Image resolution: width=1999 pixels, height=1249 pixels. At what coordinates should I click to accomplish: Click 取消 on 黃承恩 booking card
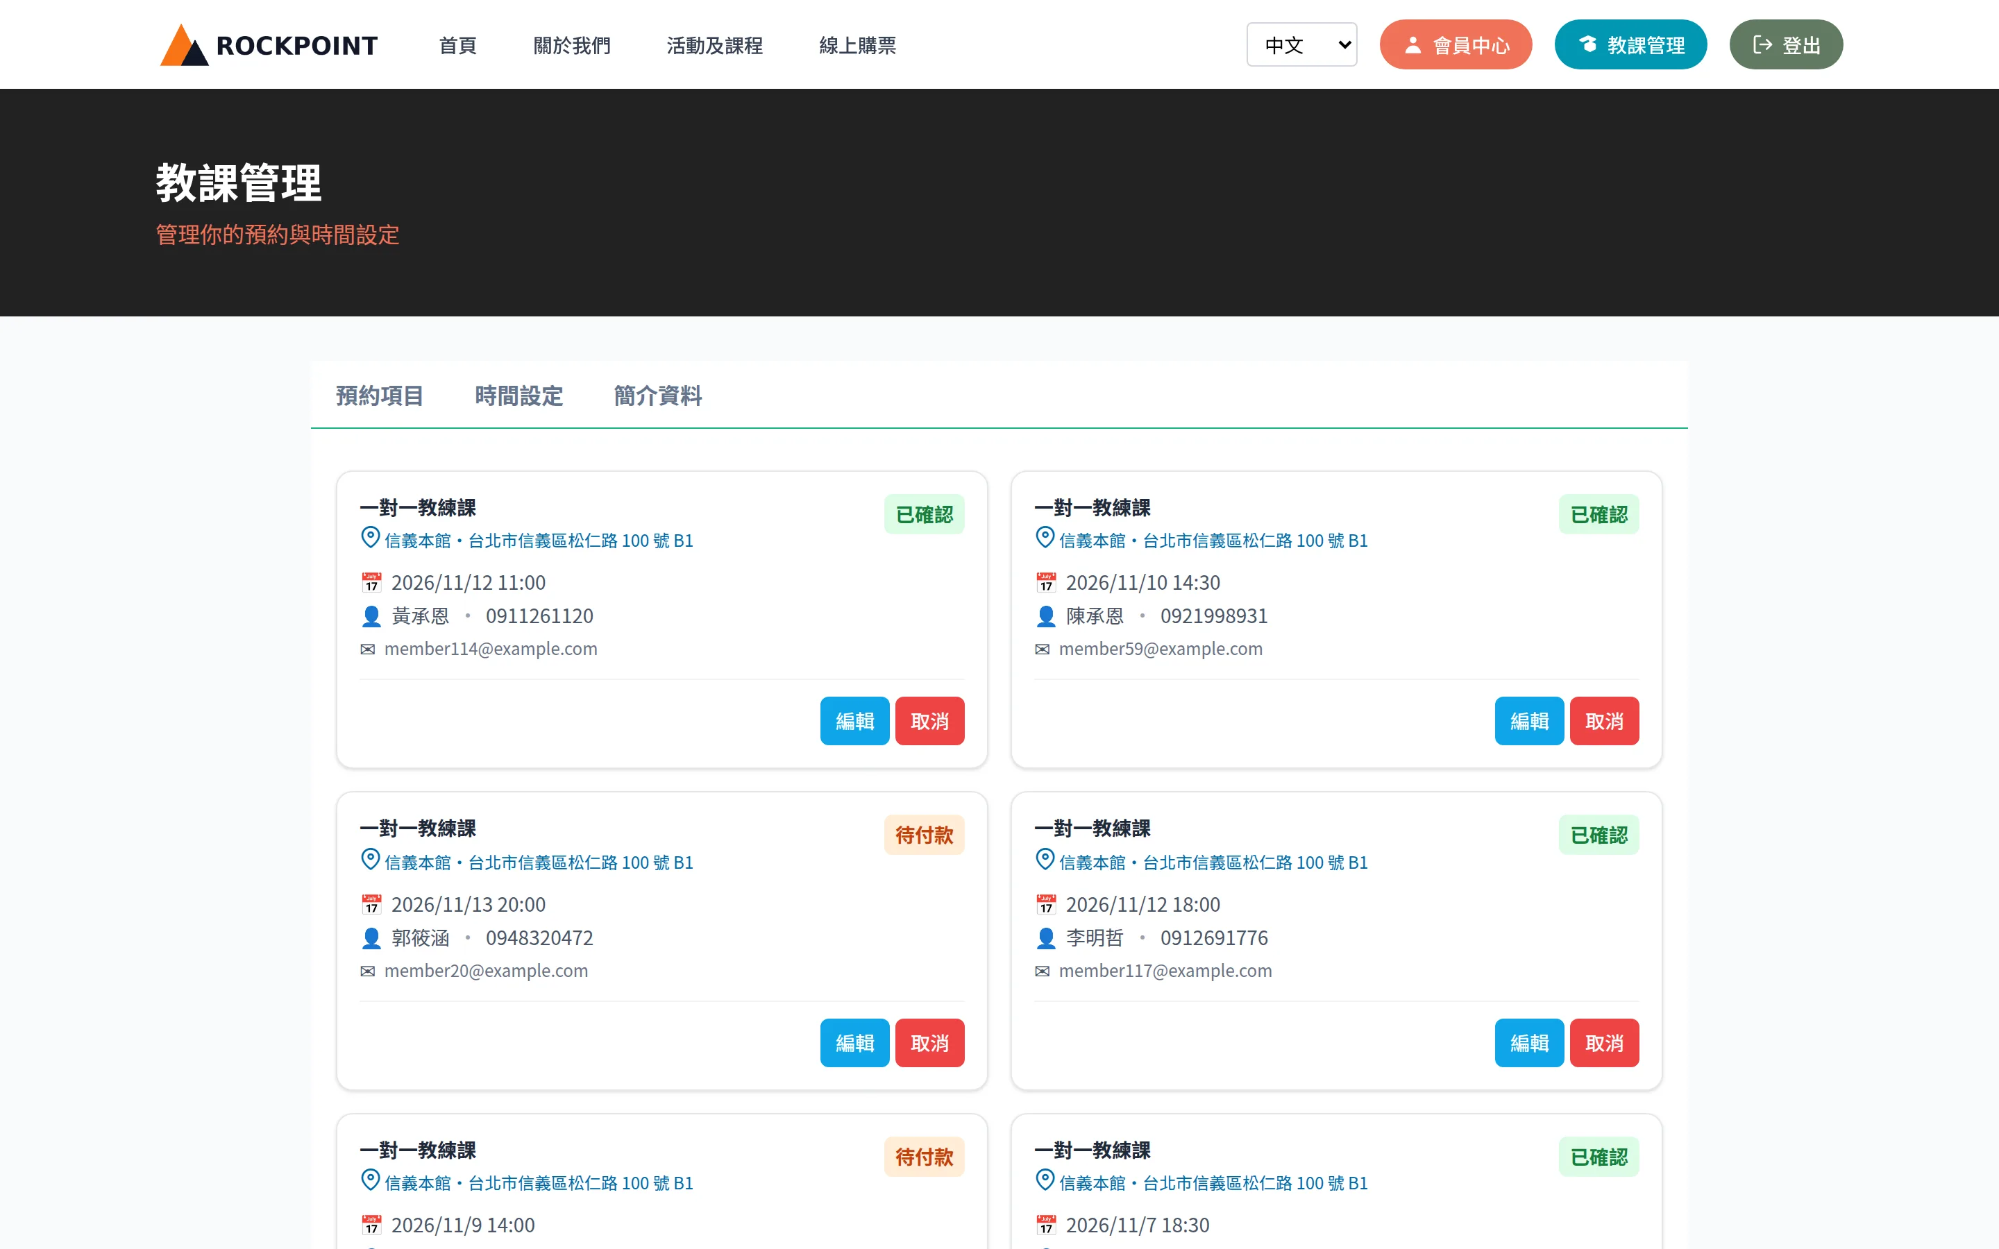[x=930, y=721]
